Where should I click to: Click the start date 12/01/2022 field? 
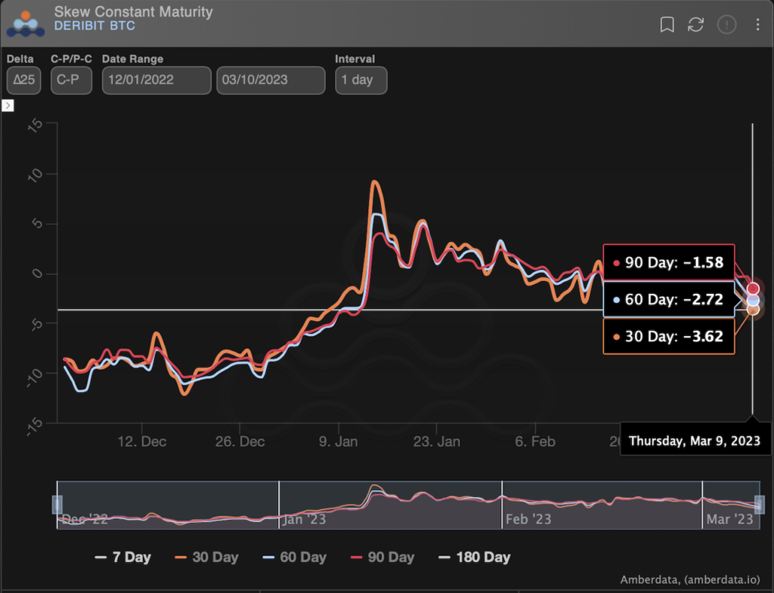coord(156,80)
